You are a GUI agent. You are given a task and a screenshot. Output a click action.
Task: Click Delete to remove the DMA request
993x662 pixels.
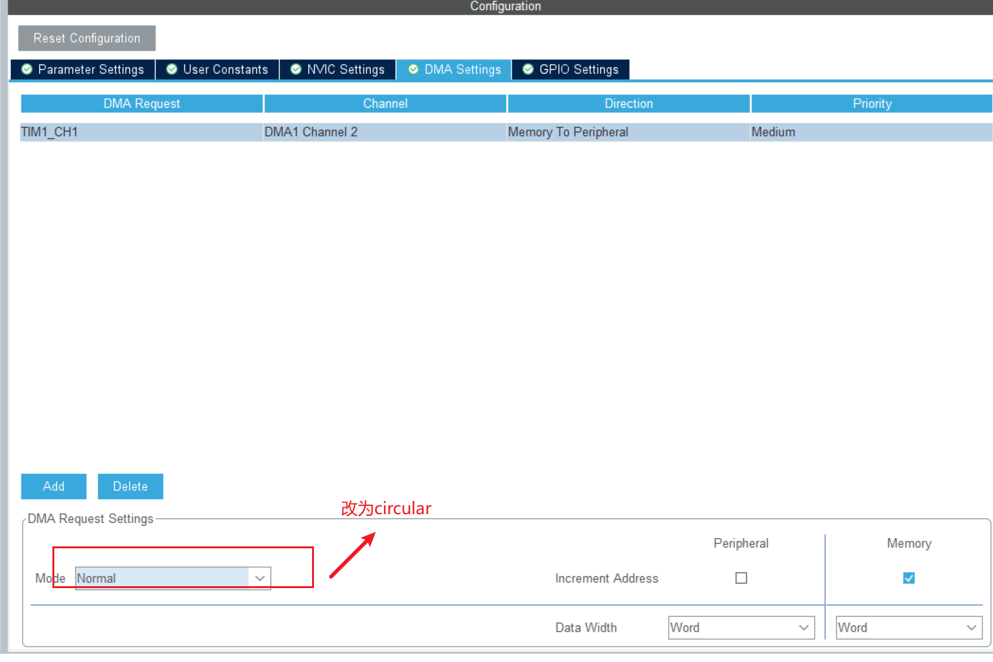click(x=130, y=486)
